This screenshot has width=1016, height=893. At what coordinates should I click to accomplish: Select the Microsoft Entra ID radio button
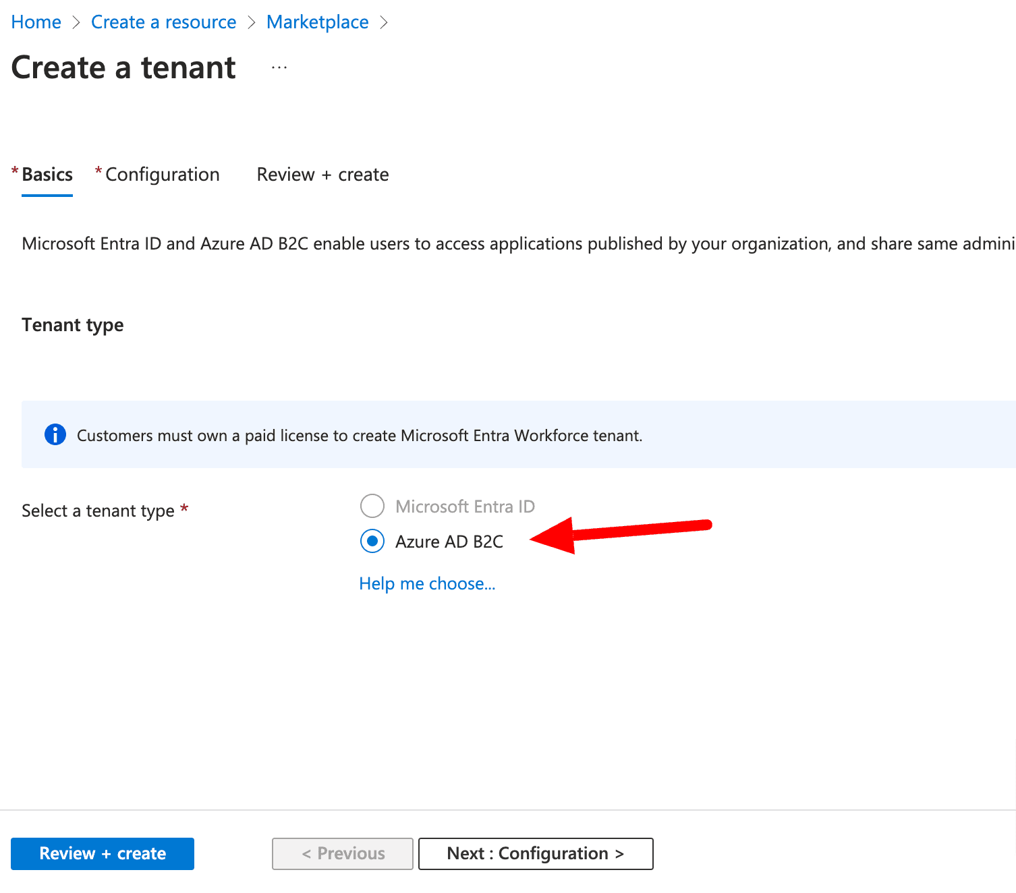(372, 506)
